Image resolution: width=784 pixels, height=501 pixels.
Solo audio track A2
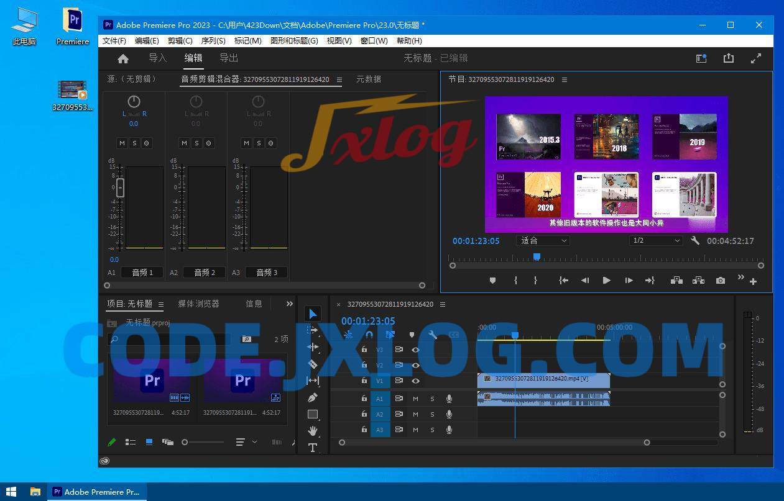(433, 414)
